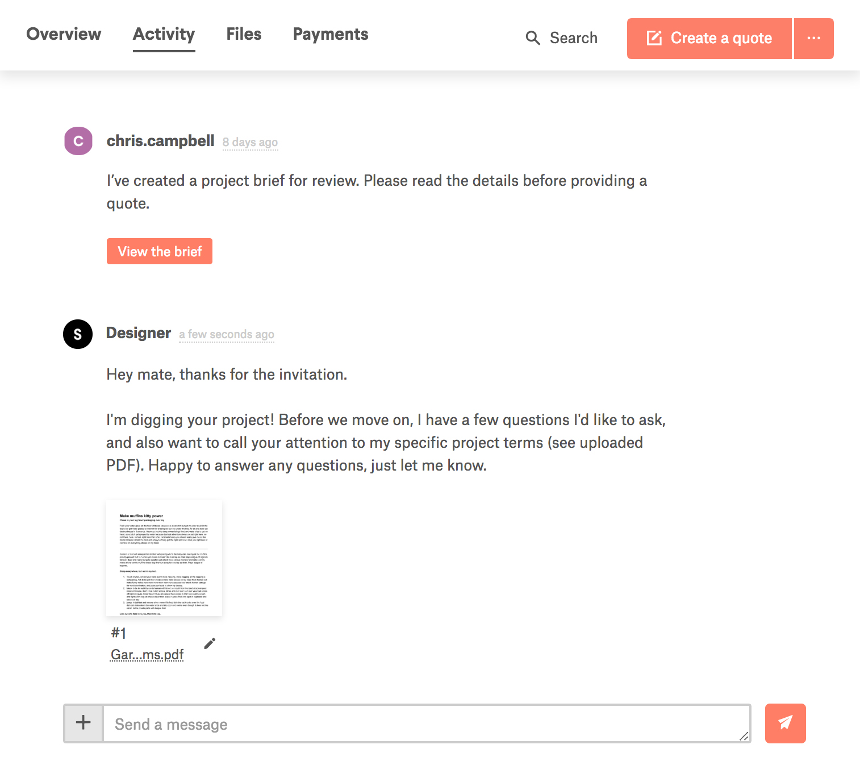
Task: Open the three-dots more options menu
Action: point(813,38)
